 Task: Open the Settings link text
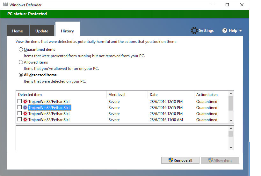pyautogui.click(x=206, y=30)
